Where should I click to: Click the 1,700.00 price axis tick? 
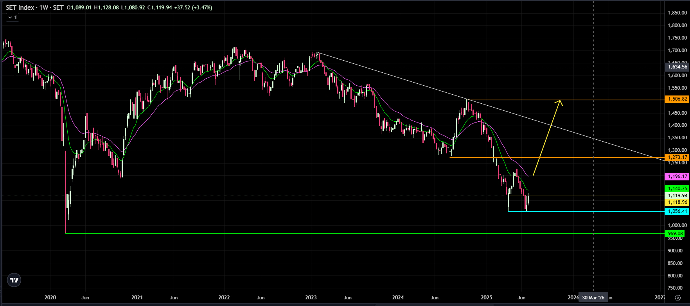click(677, 50)
